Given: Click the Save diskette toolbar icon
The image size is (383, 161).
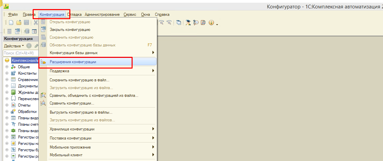Looking at the screenshot, I should (26, 23).
